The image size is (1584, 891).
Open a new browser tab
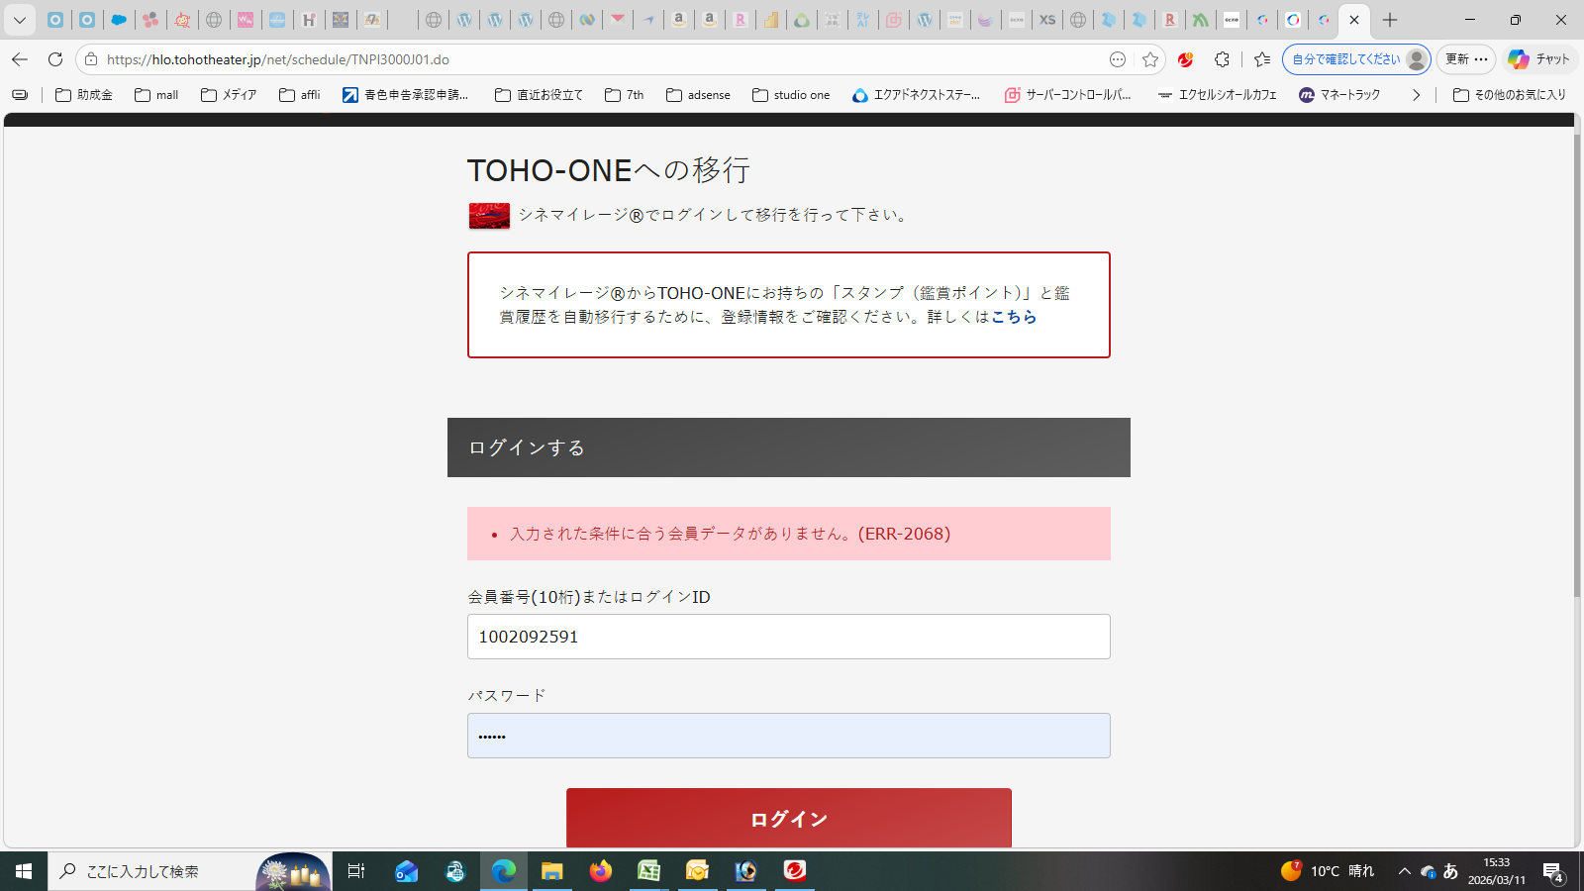(x=1390, y=20)
